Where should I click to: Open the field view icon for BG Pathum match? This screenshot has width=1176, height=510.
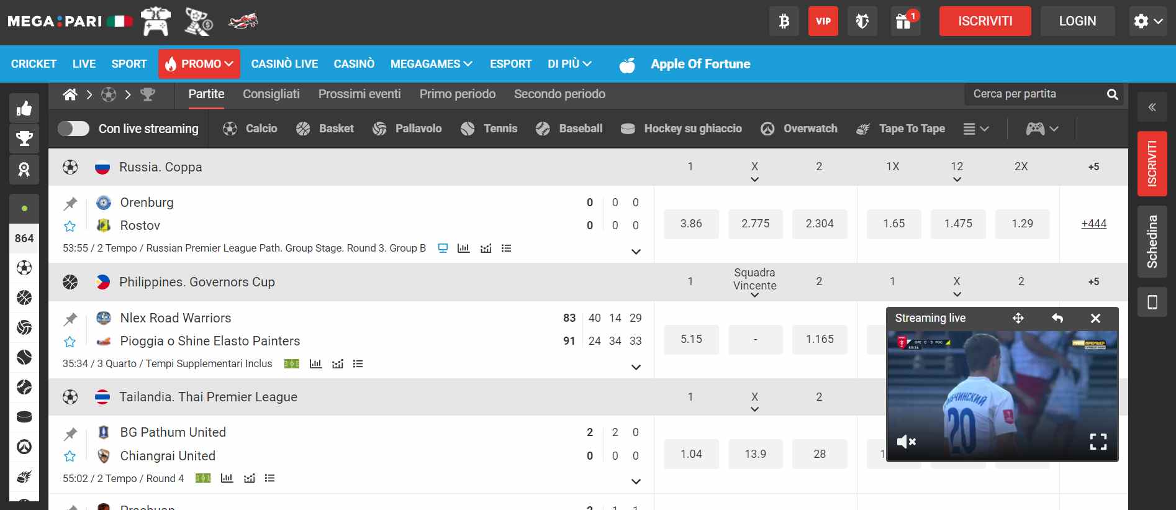point(203,478)
